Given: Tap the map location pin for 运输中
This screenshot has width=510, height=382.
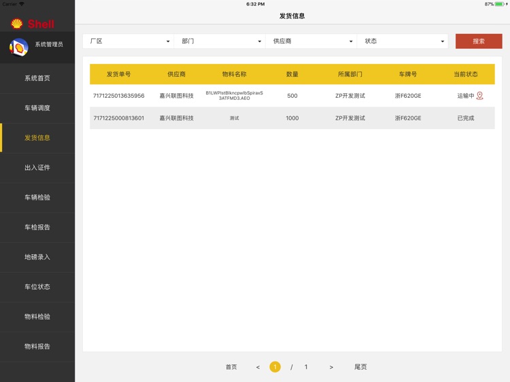Looking at the screenshot, I should point(480,96).
